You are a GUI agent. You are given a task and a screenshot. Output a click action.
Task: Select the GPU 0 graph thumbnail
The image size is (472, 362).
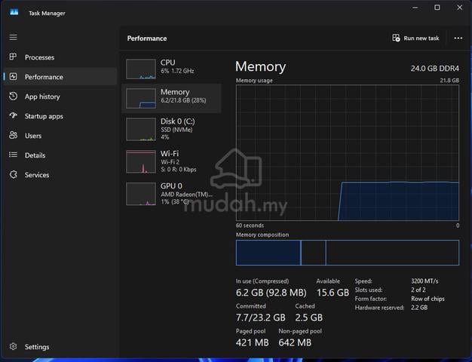(x=141, y=194)
